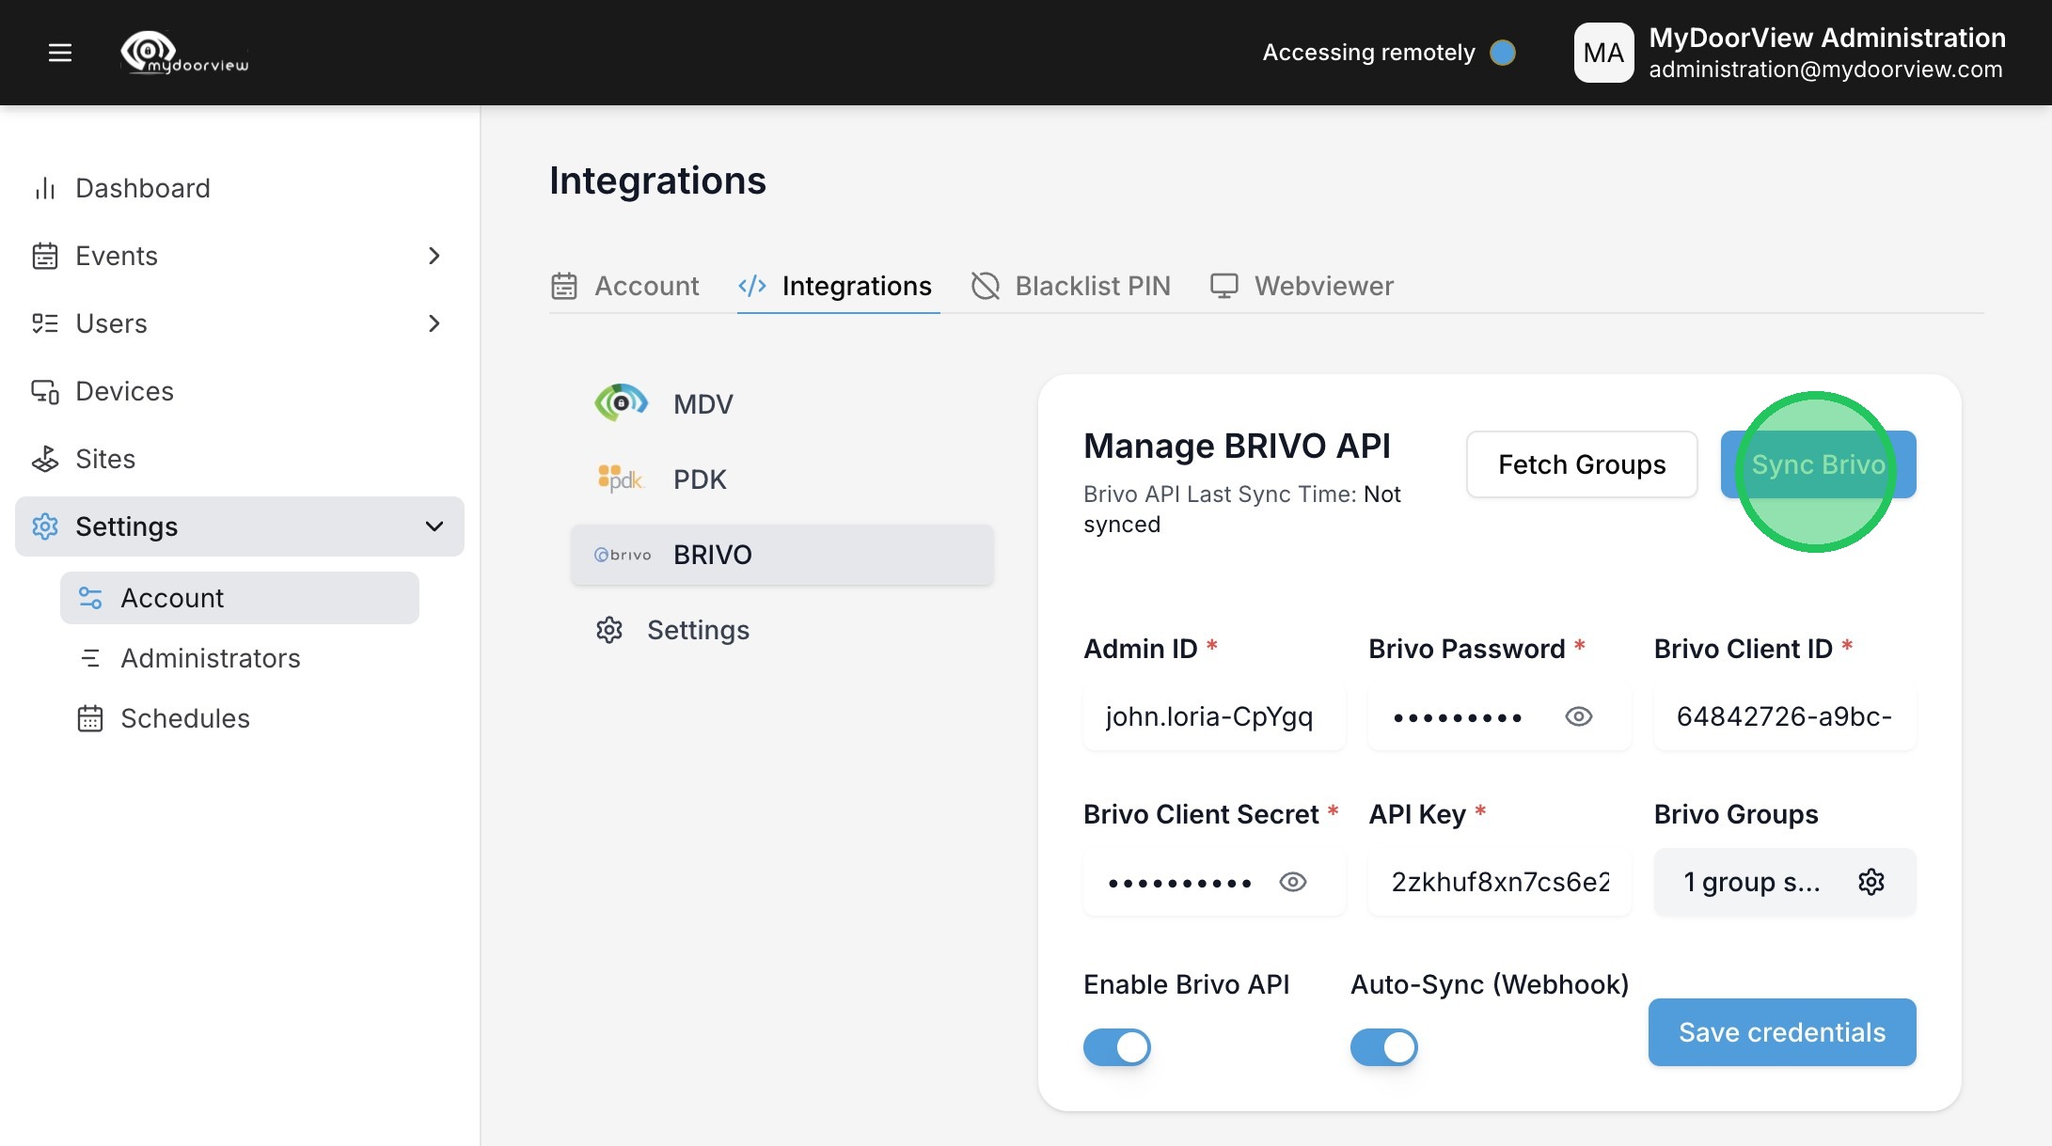Show the Brivo Password with eye icon
2052x1146 pixels.
tap(1578, 716)
